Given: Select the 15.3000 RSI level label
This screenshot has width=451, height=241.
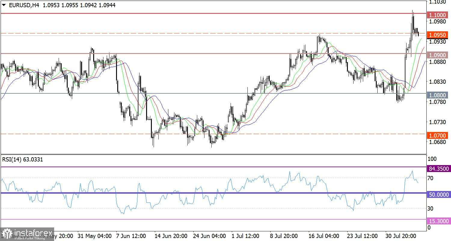Looking at the screenshot, I should tap(439, 221).
